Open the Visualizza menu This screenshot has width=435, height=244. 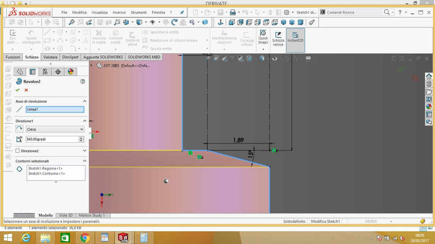(x=100, y=13)
